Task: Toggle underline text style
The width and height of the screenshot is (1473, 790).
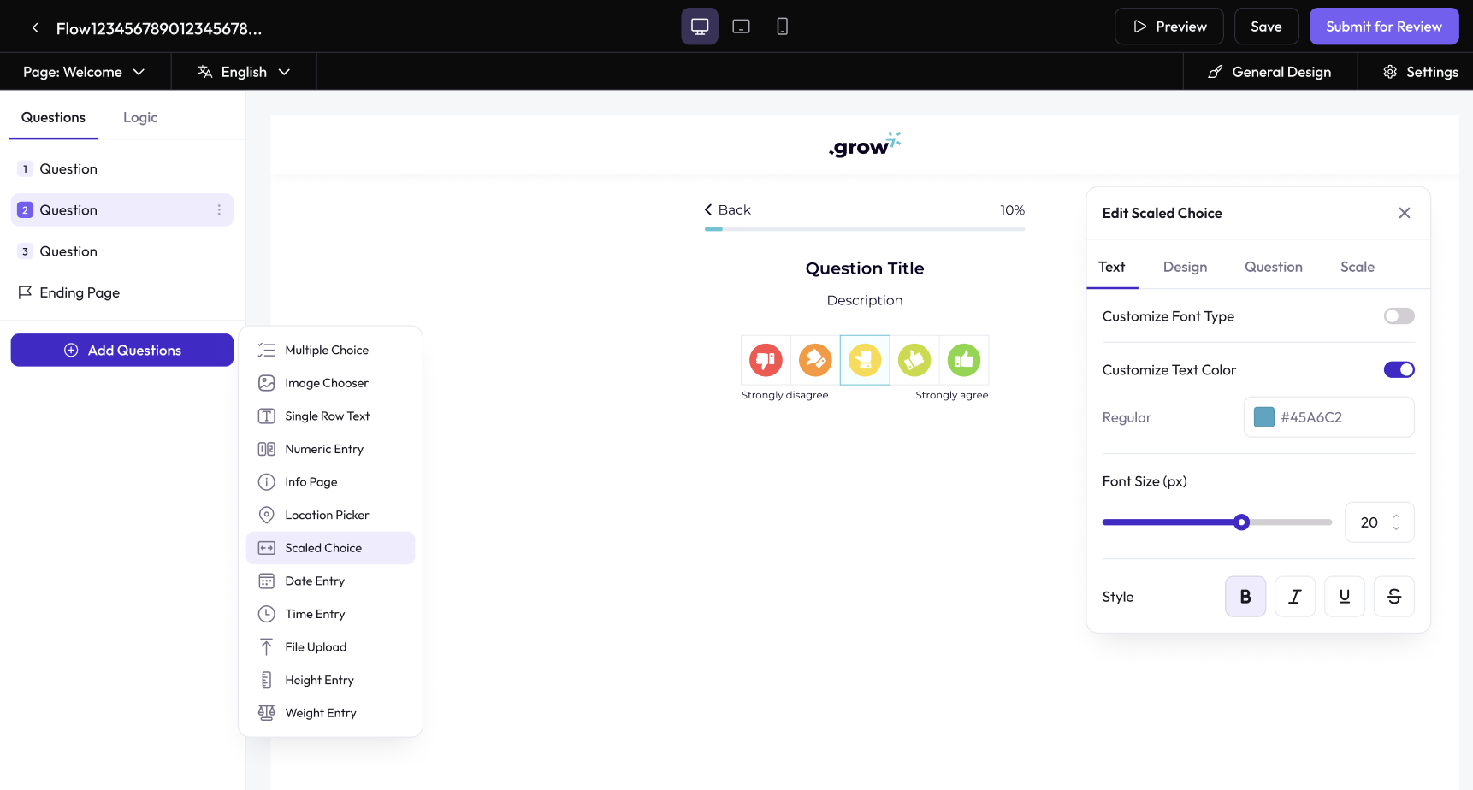Action: coord(1344,597)
